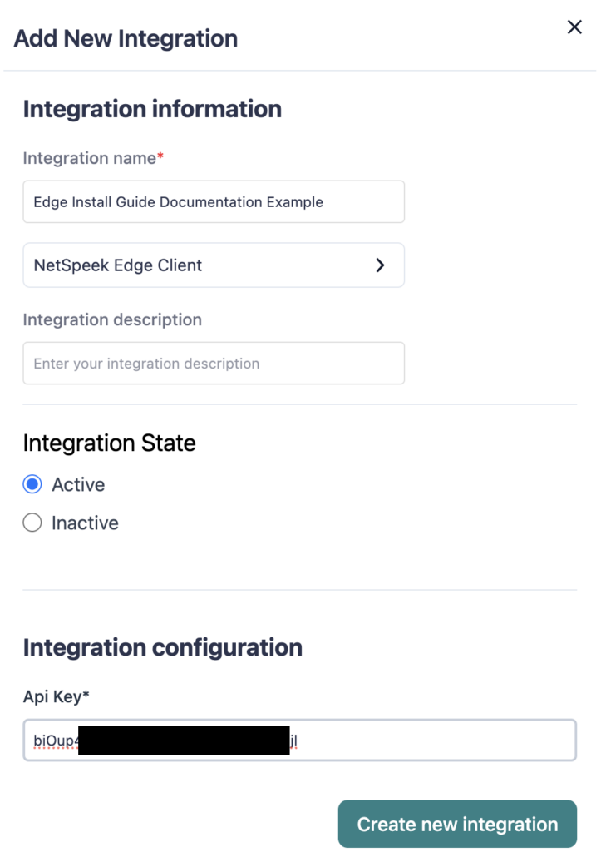This screenshot has width=601, height=852.
Task: Click the "Integration name" field label
Action: 89,158
